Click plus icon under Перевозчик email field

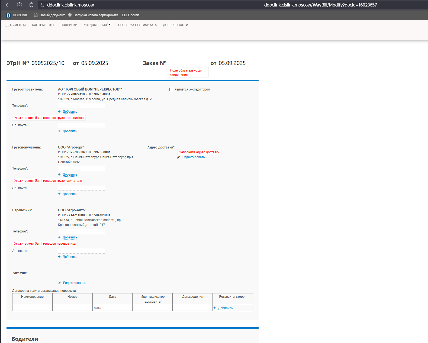[x=59, y=257]
